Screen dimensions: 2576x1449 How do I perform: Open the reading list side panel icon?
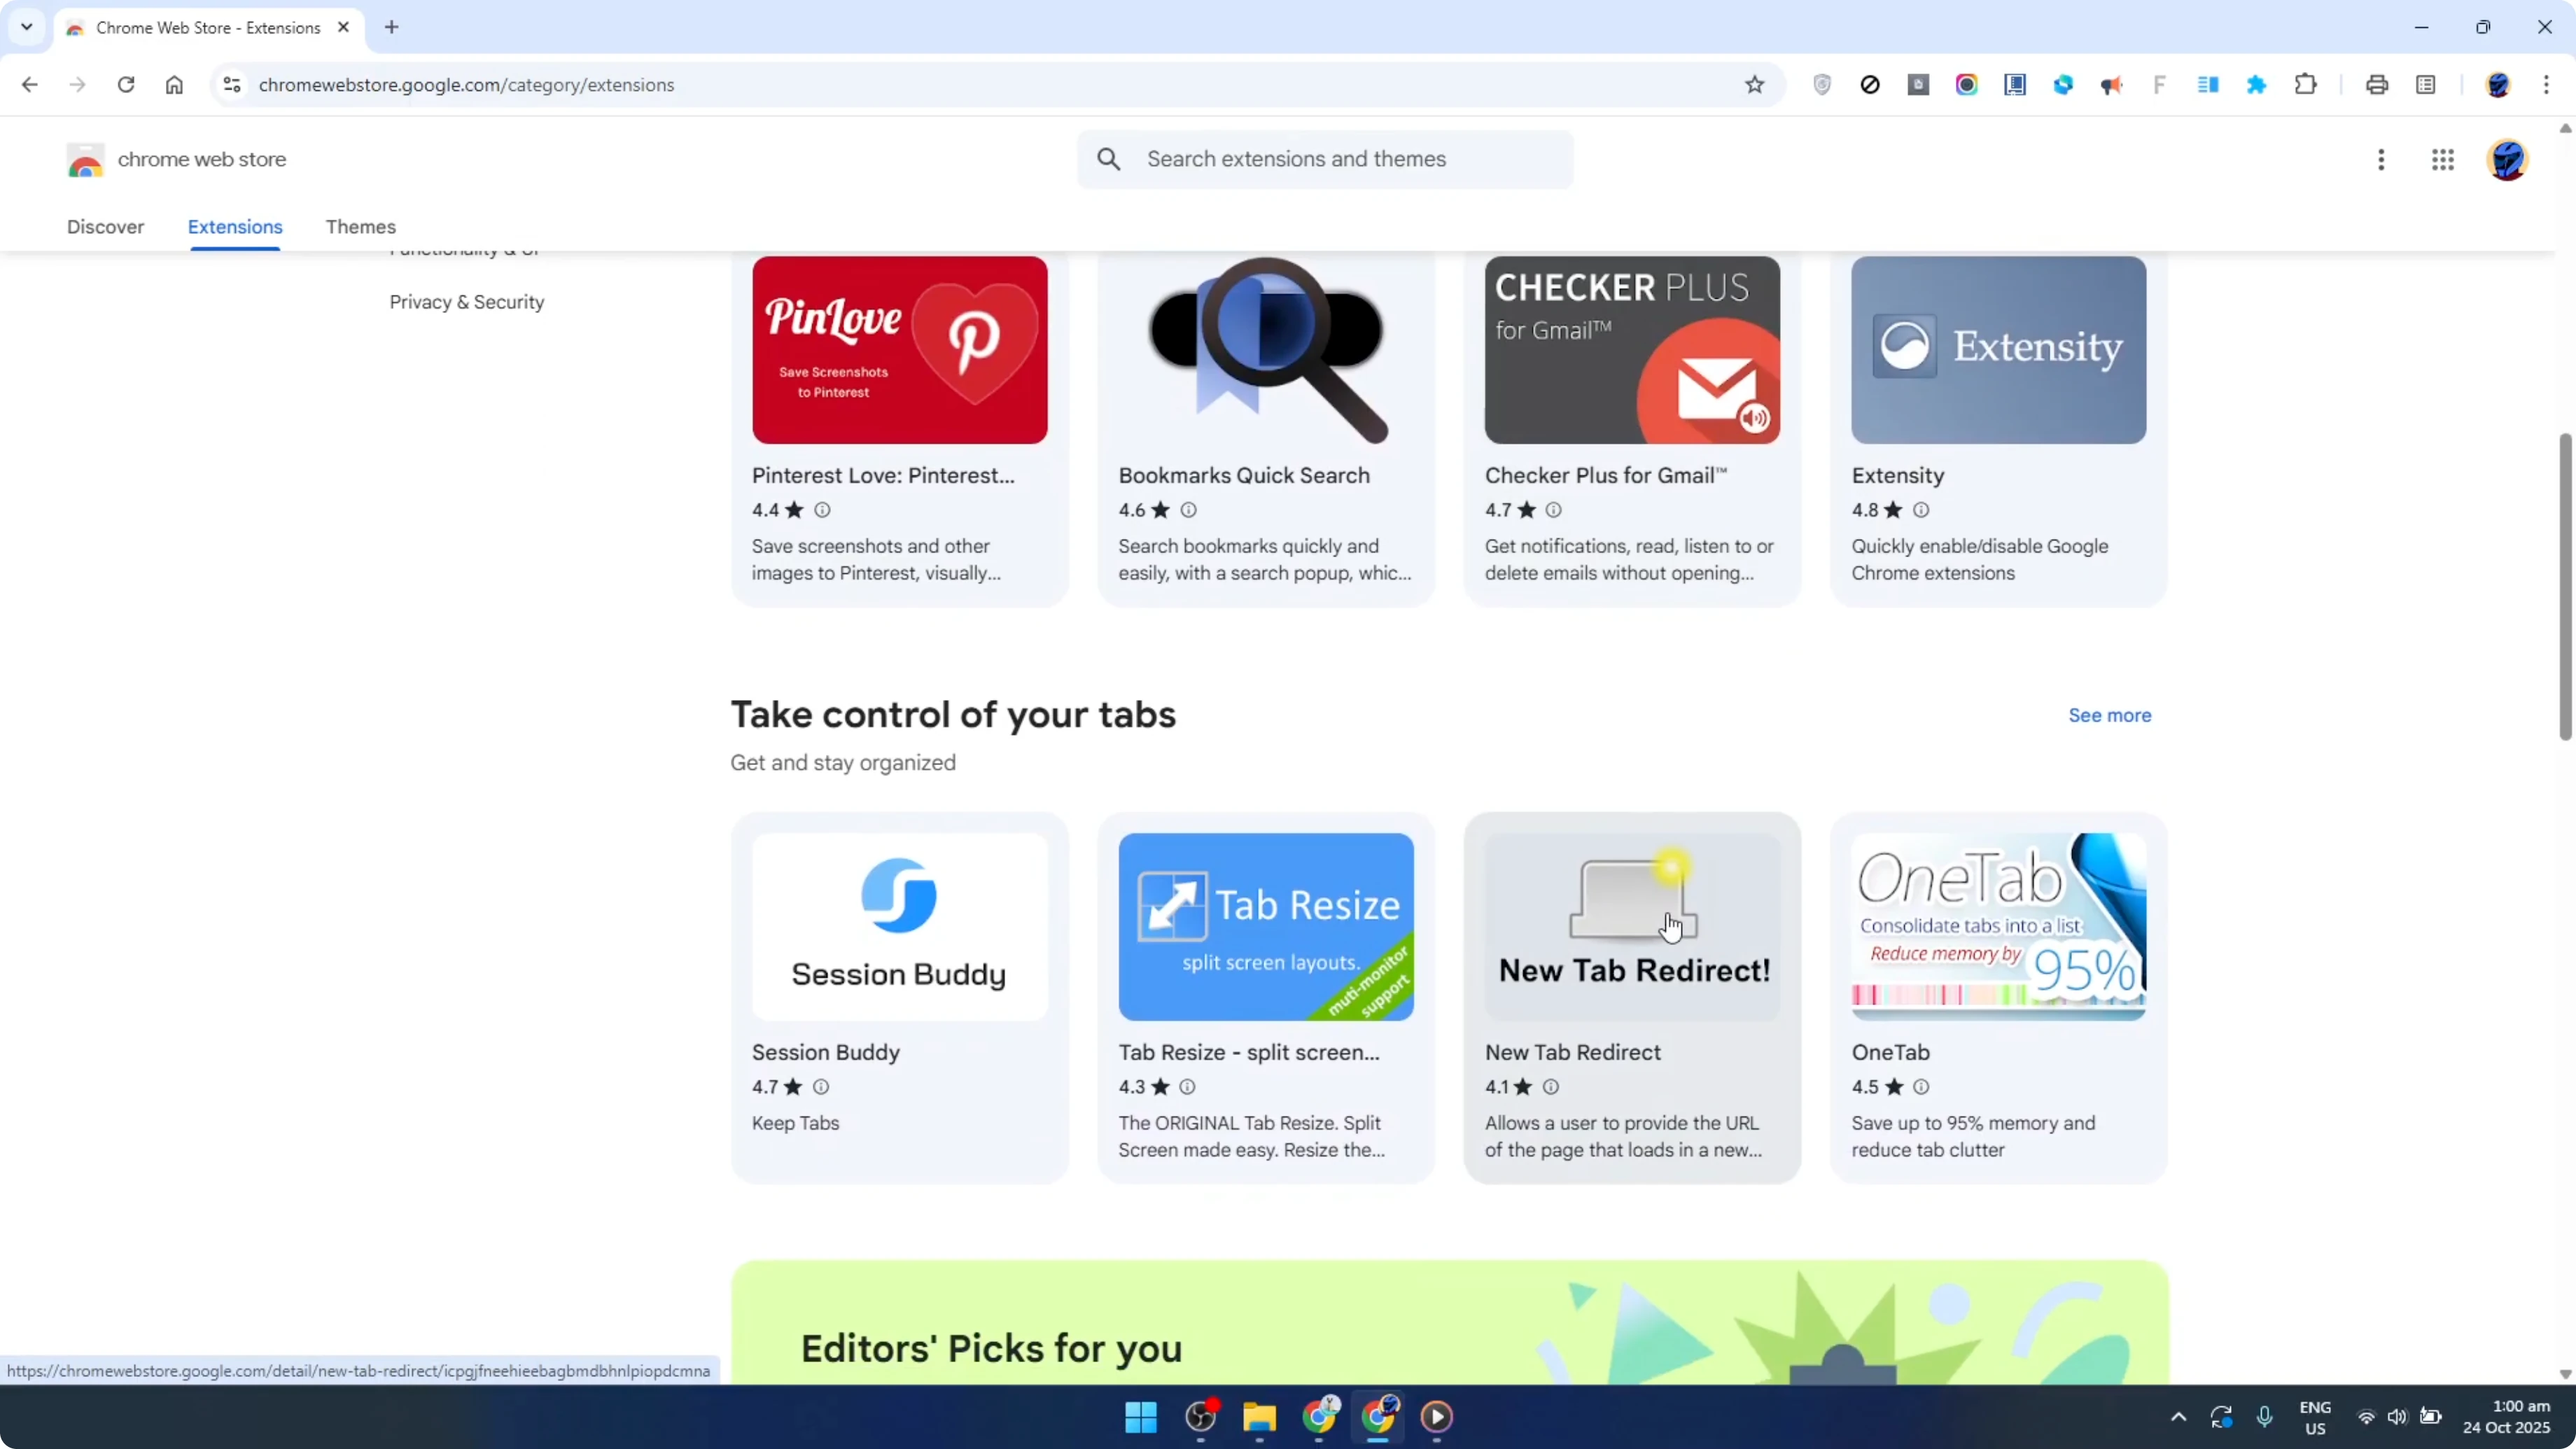coord(2427,85)
